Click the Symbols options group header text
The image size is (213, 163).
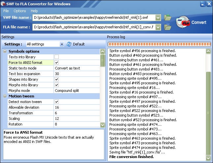24,51
